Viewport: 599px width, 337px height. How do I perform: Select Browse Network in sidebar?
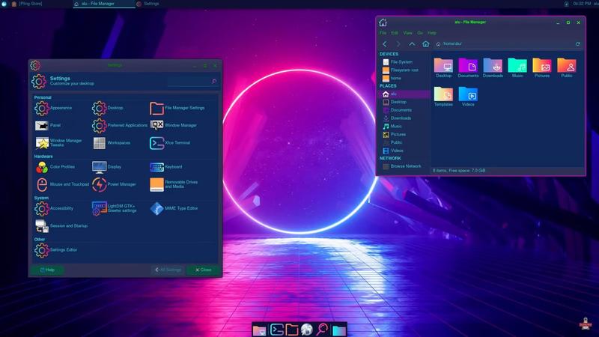405,166
